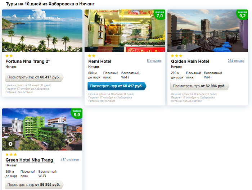
Task: Click the 7,0 rating badge on Remi Hotel
Action: [159, 14]
